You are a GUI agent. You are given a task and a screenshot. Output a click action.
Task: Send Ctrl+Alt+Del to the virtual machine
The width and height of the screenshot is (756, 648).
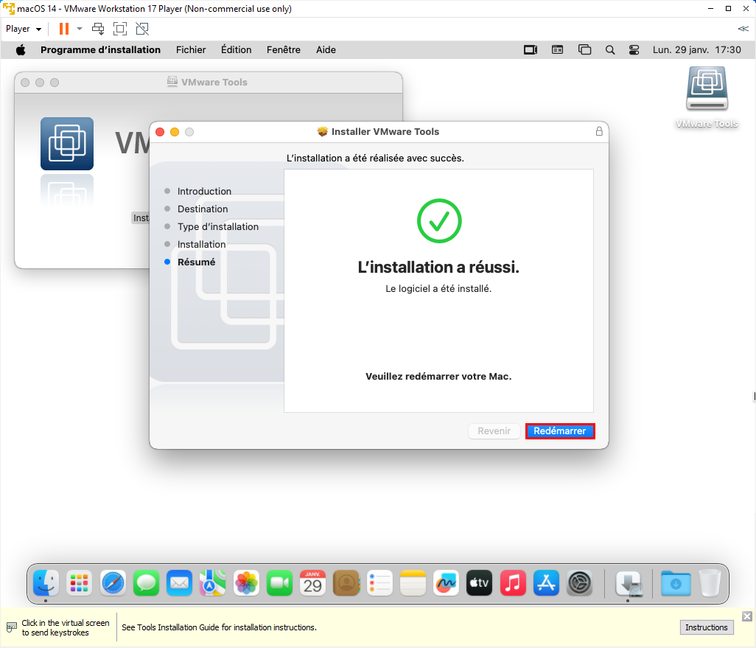pos(98,29)
